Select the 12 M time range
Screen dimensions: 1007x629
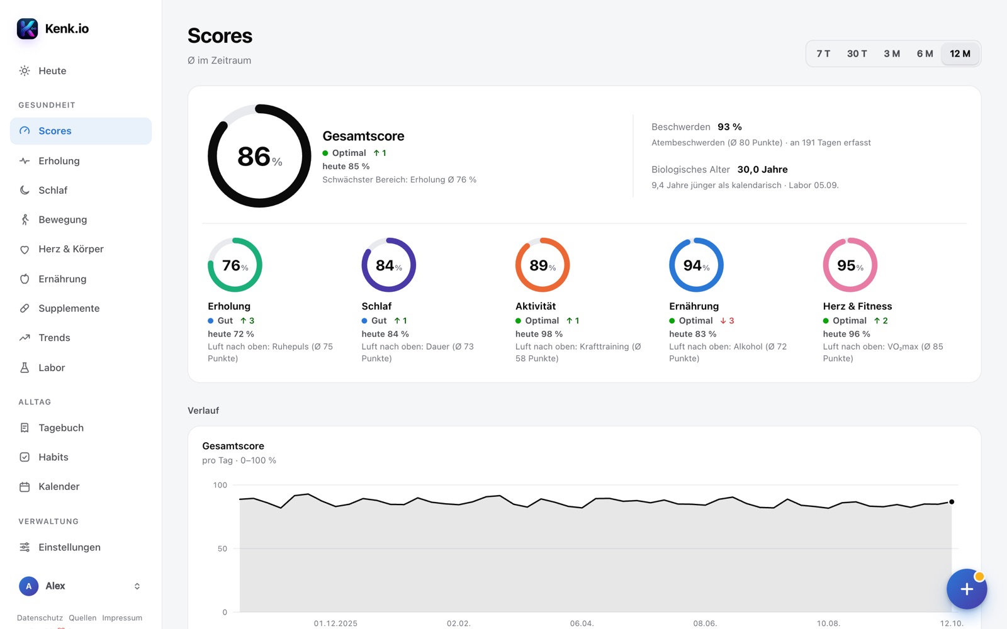click(x=960, y=53)
